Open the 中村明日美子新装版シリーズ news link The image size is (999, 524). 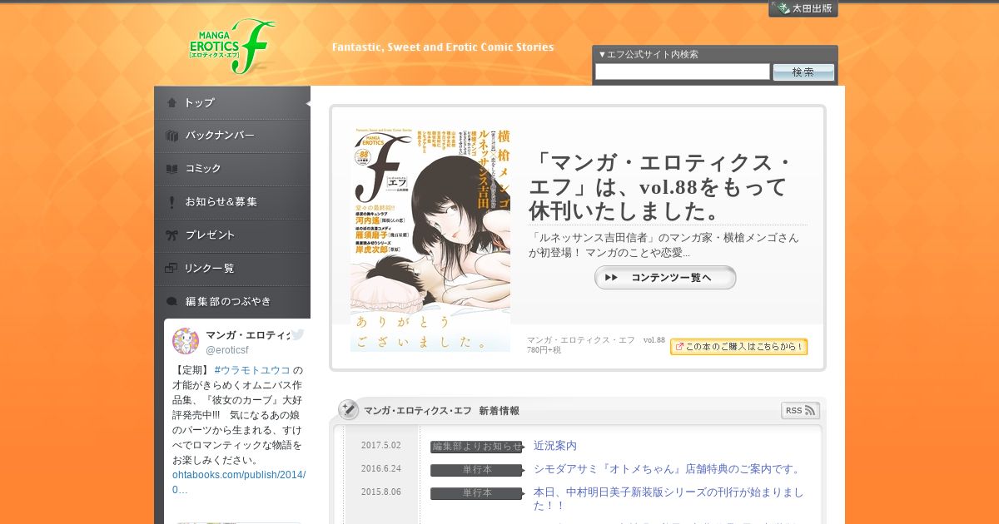pyautogui.click(x=668, y=499)
